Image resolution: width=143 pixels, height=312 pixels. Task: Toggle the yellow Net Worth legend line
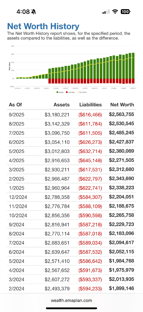(78, 92)
